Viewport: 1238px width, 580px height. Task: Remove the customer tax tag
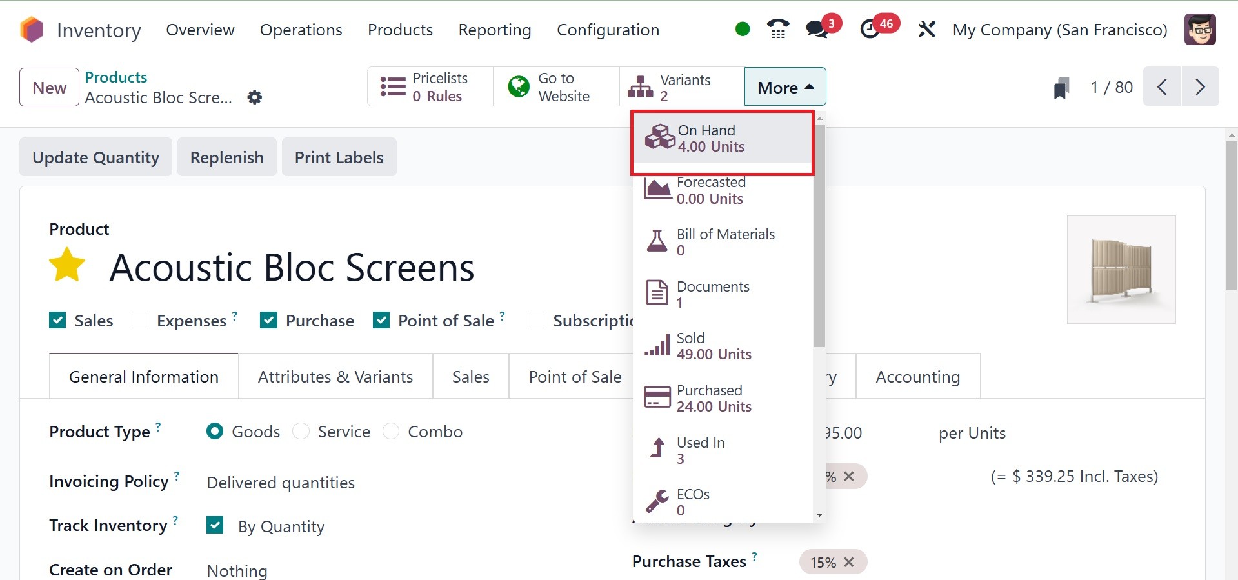[x=849, y=476]
